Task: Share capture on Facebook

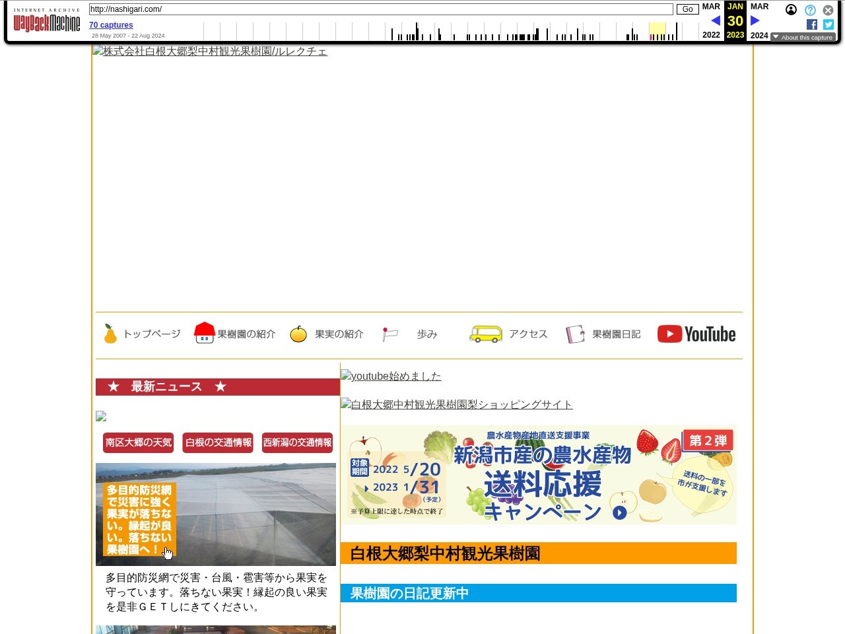Action: coord(812,24)
